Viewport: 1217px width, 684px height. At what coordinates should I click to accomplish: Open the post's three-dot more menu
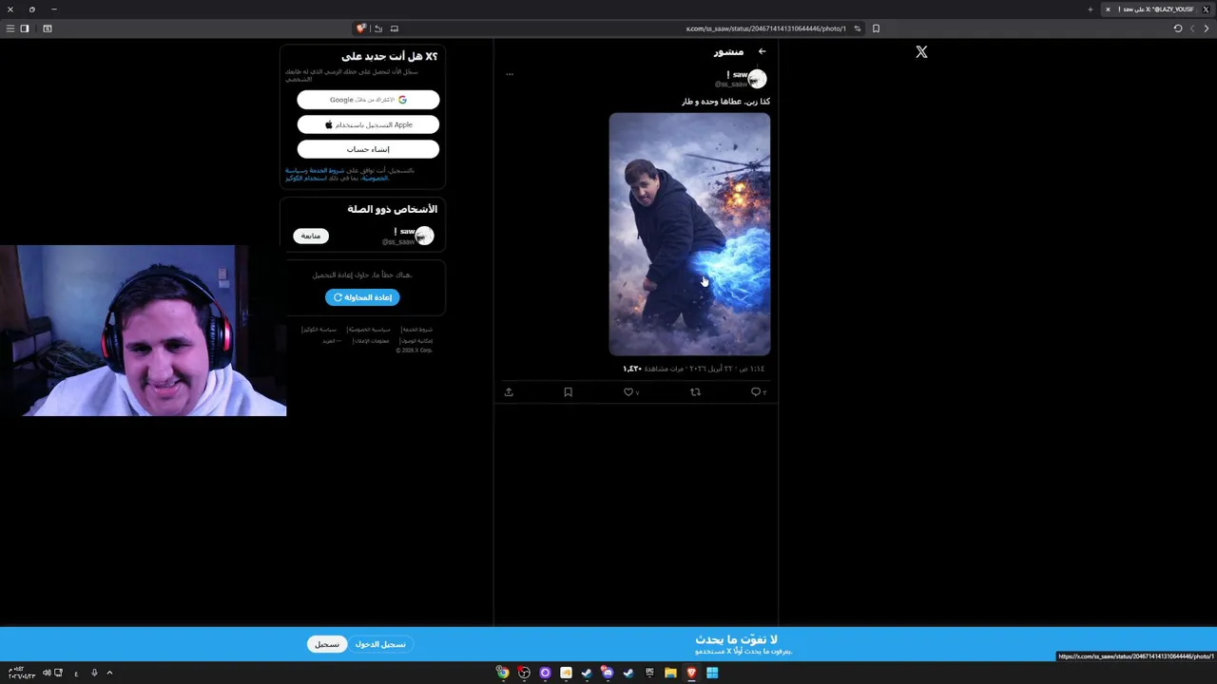[x=510, y=74]
